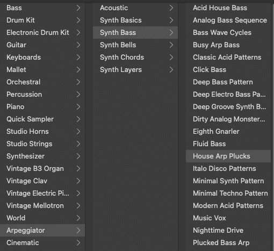Select Electronic Drum Kit category

coord(42,33)
